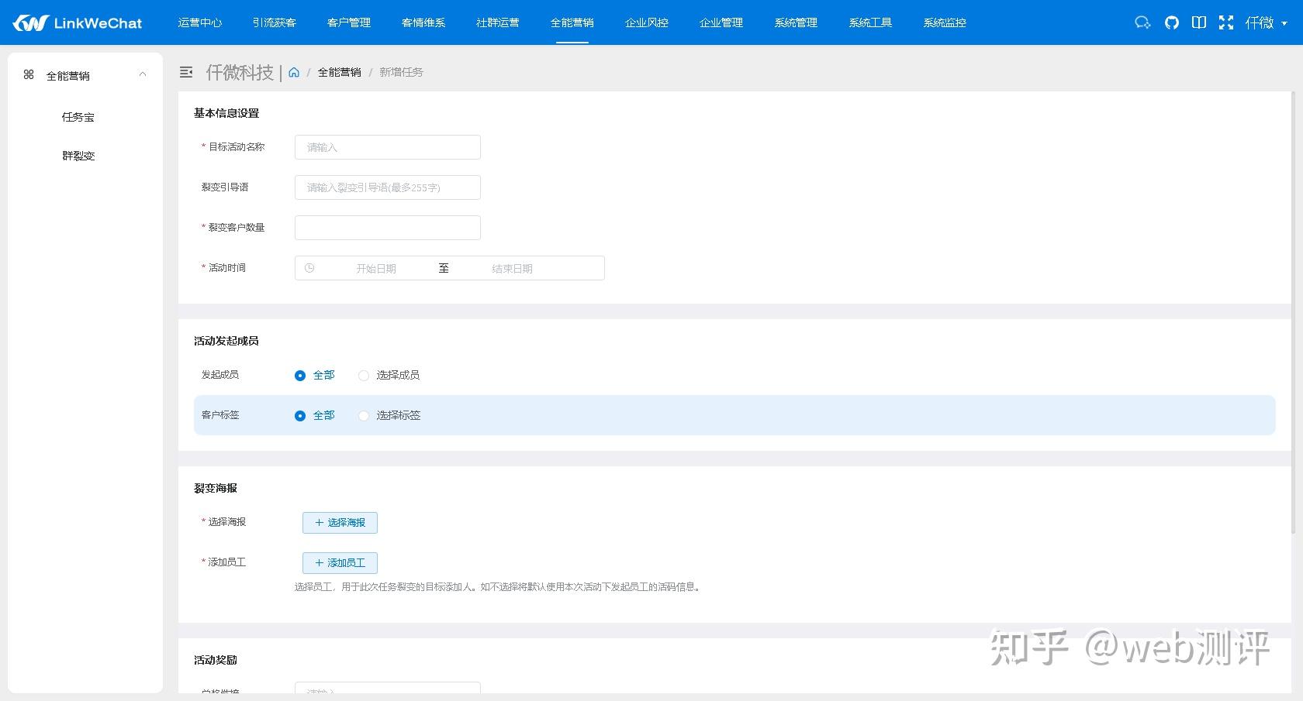Open the 开始日期 date picker
The image size is (1303, 701).
point(376,268)
